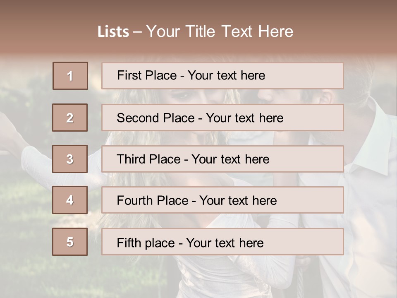397x298 pixels.
Task: Select the number 4 box
Action: 70,200
